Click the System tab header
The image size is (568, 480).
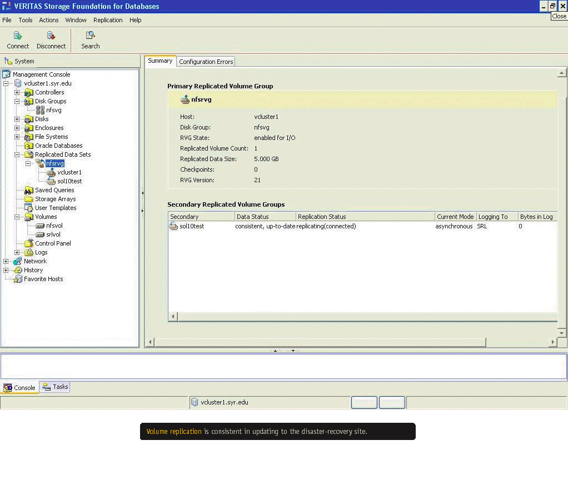[x=19, y=61]
